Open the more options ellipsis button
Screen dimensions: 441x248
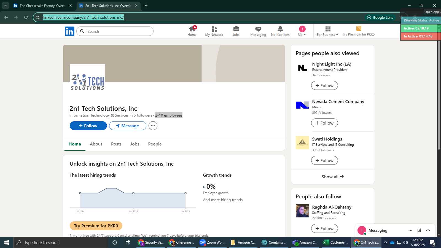click(x=153, y=126)
